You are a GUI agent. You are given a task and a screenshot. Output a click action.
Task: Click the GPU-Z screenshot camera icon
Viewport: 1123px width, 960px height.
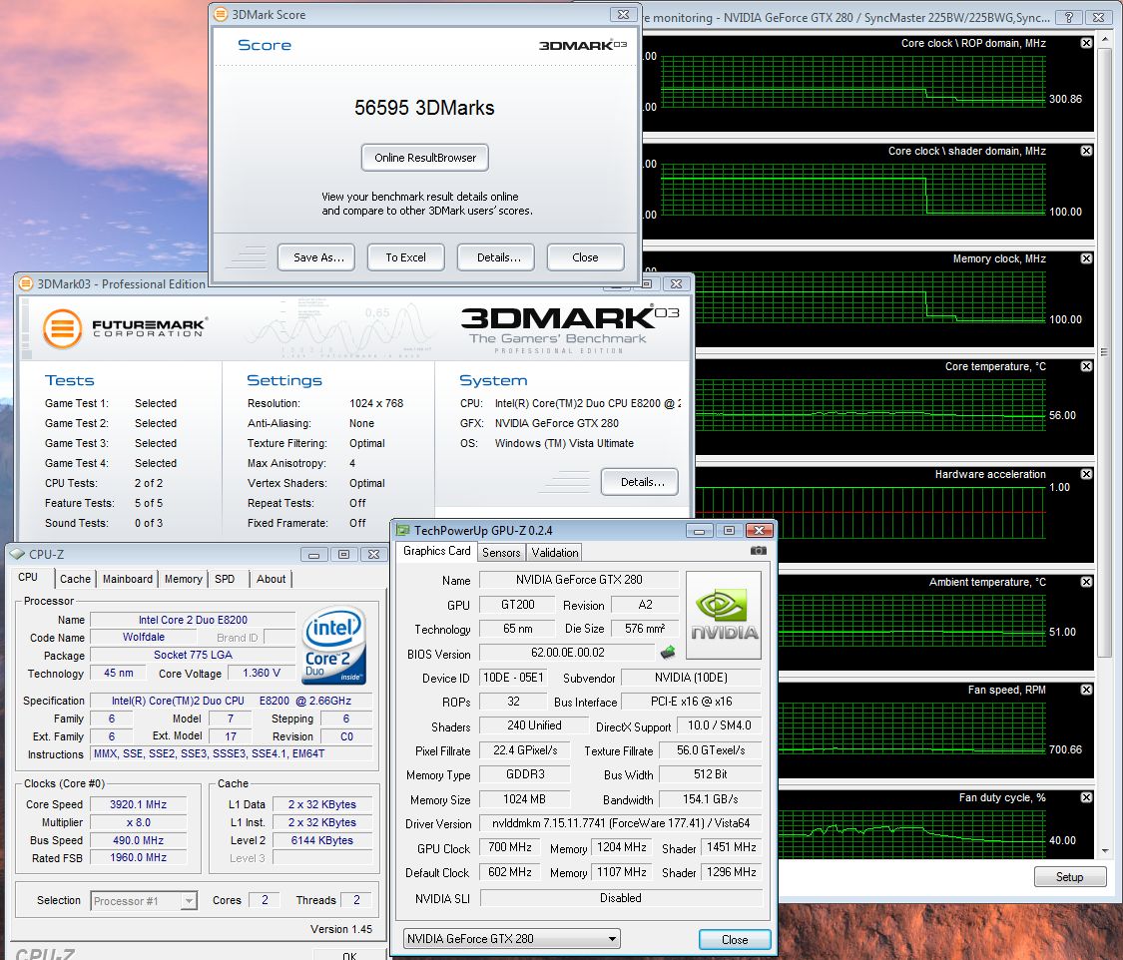pyautogui.click(x=758, y=551)
